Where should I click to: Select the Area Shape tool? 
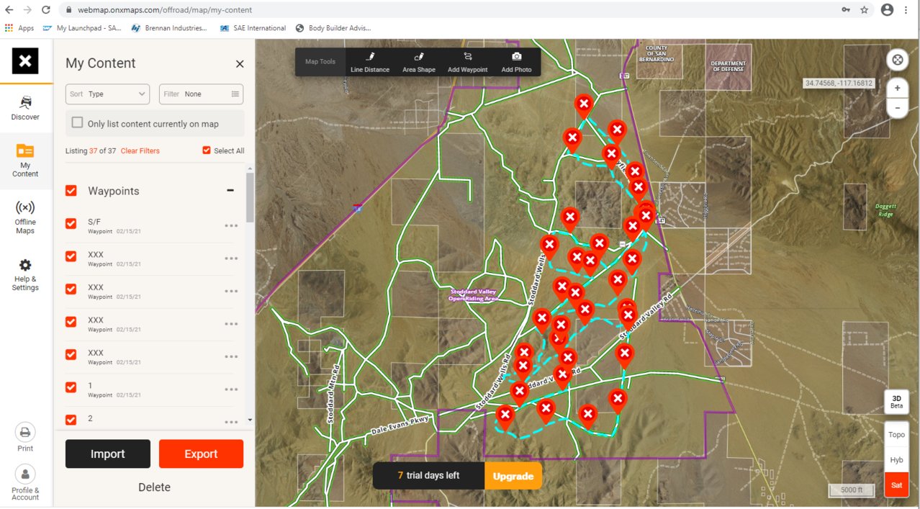(x=419, y=62)
